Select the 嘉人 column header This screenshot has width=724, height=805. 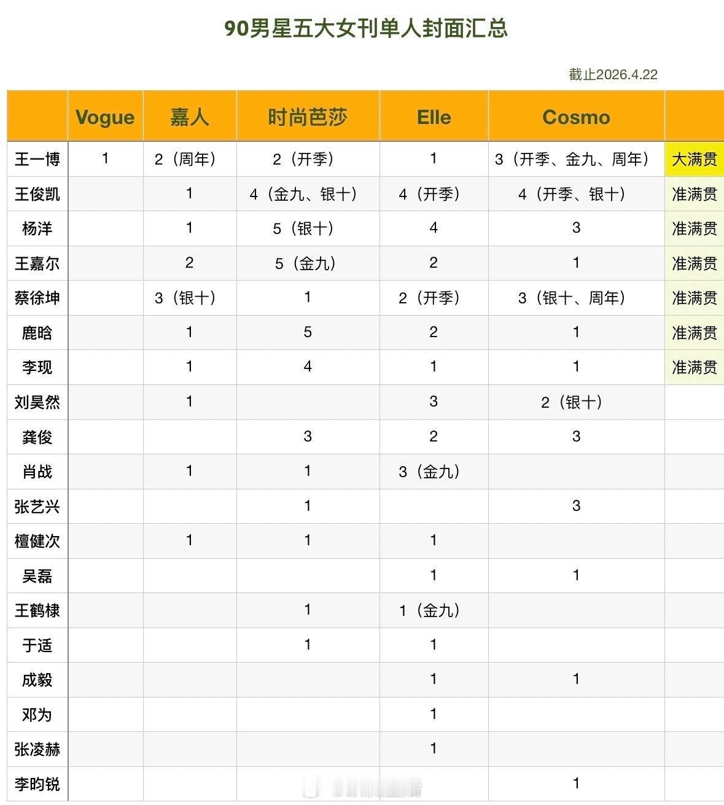pyautogui.click(x=190, y=117)
